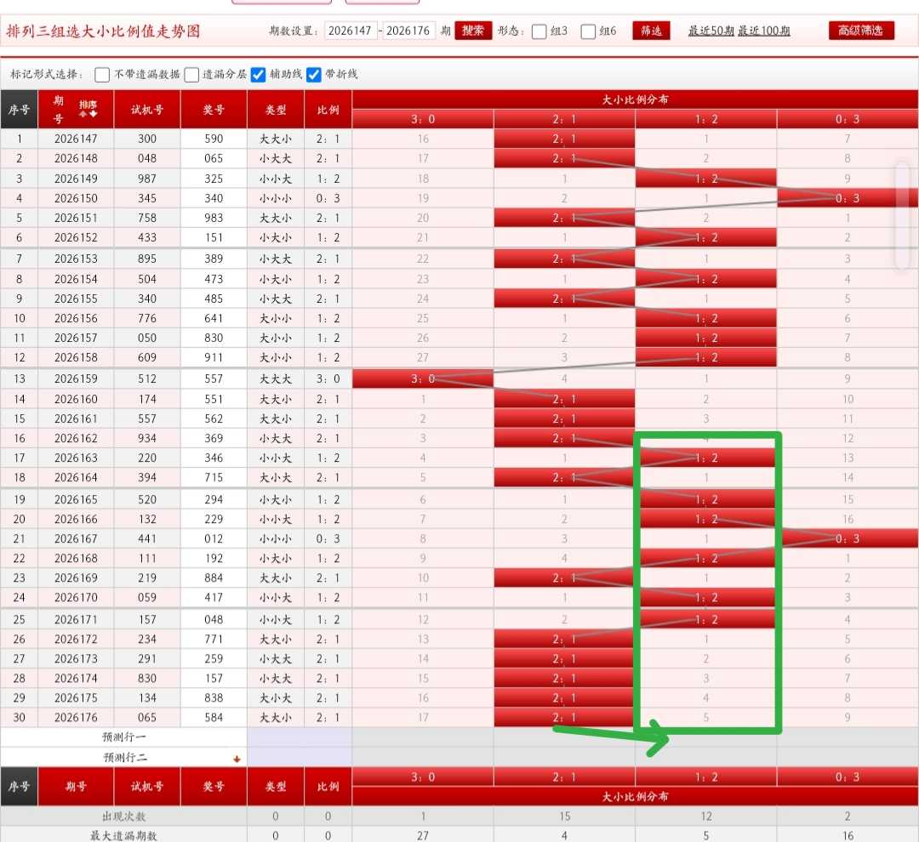Click the red 搜索 button
The image size is (919, 842).
(473, 31)
